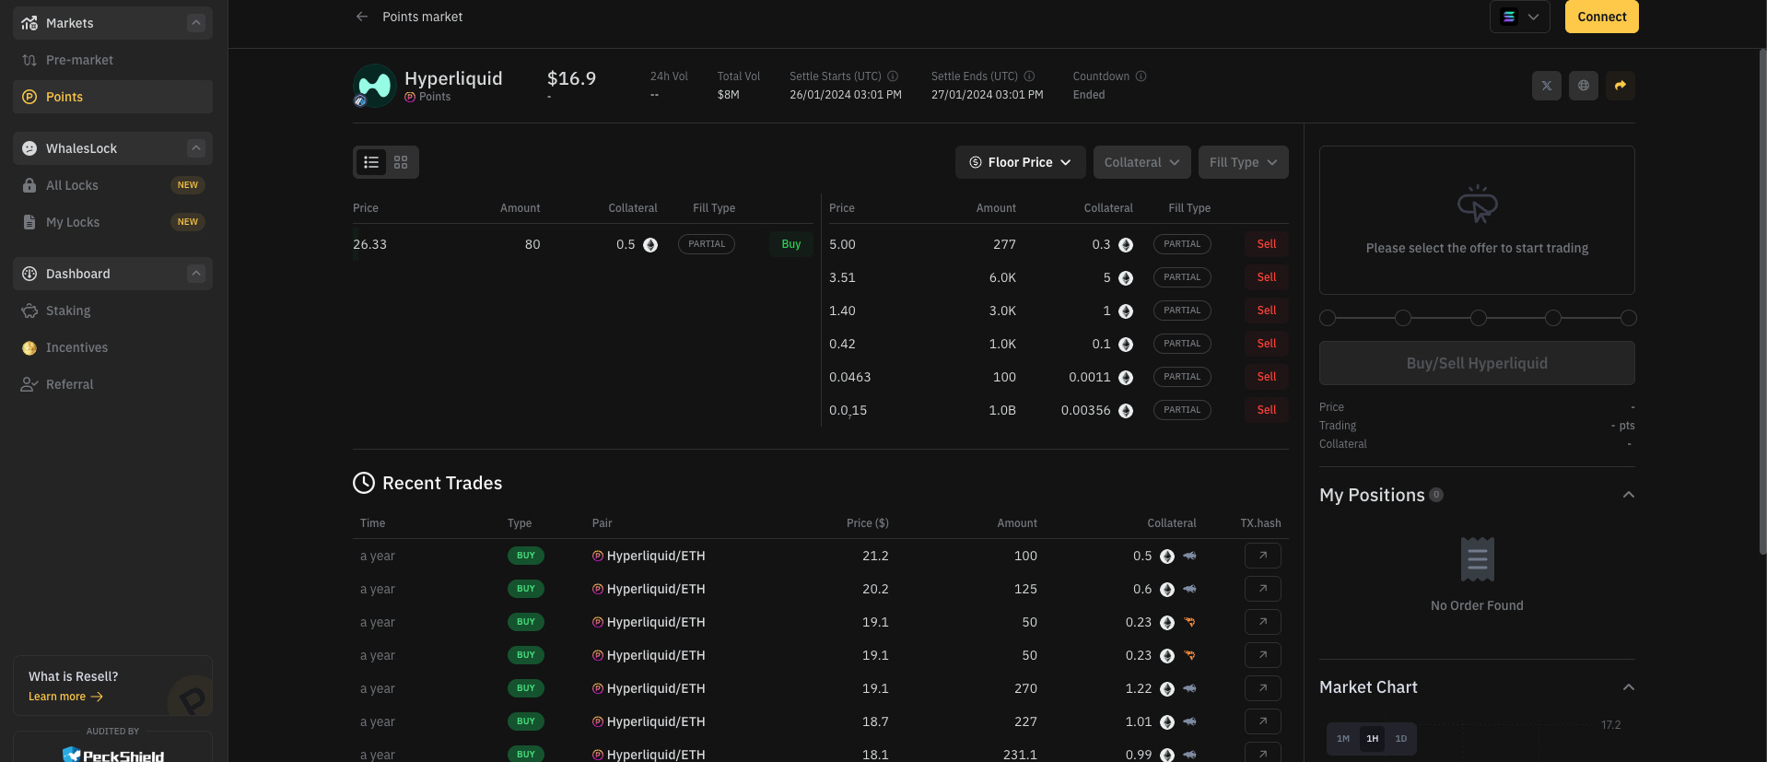Open the Pre-market page

click(112, 60)
